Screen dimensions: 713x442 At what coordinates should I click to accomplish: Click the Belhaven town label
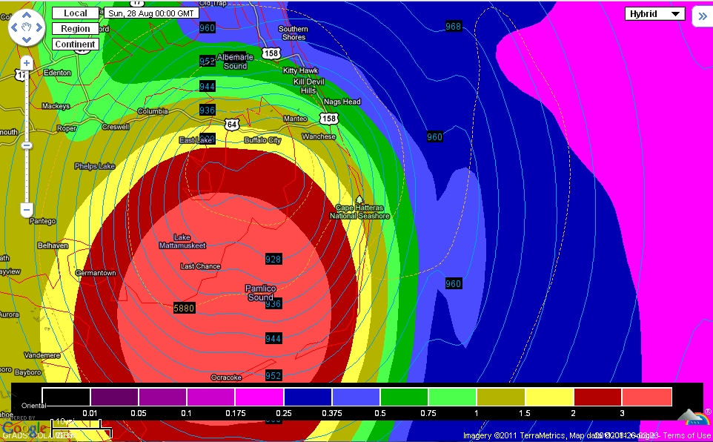[53, 245]
